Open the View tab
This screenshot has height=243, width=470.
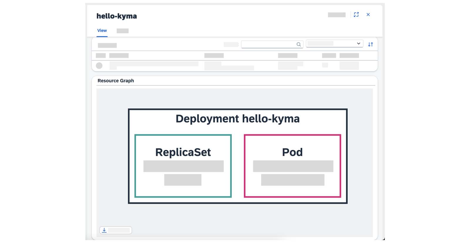tap(102, 31)
